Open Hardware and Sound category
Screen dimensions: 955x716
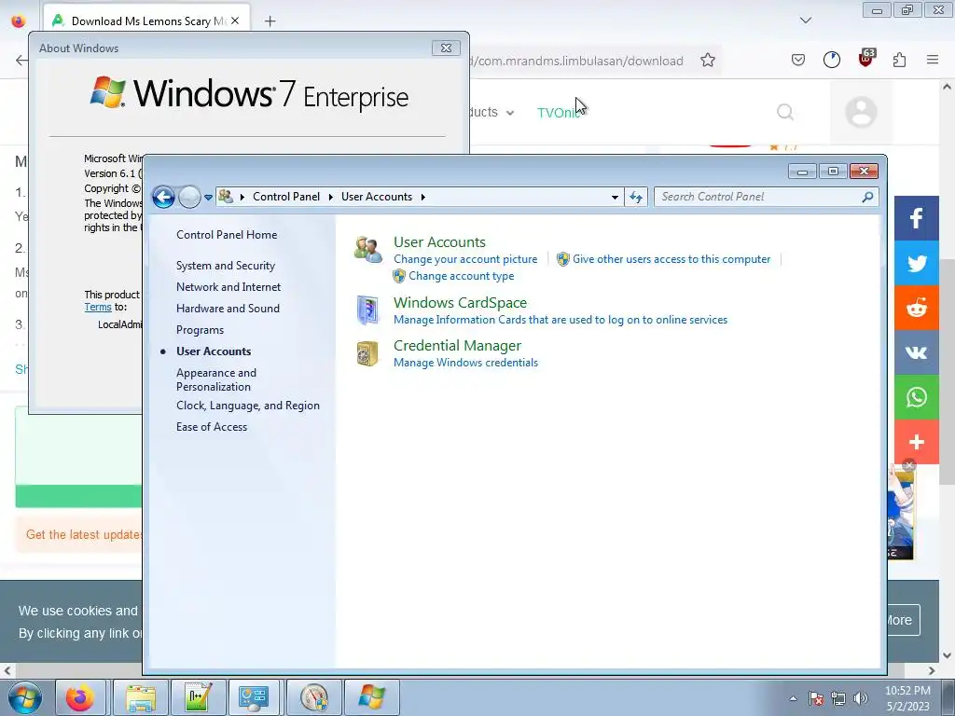[228, 308]
